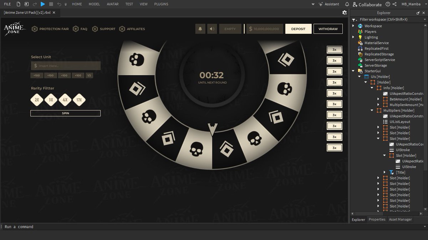Select MaterialService in Explorer
The height and width of the screenshot is (240, 428).
pos(376,43)
